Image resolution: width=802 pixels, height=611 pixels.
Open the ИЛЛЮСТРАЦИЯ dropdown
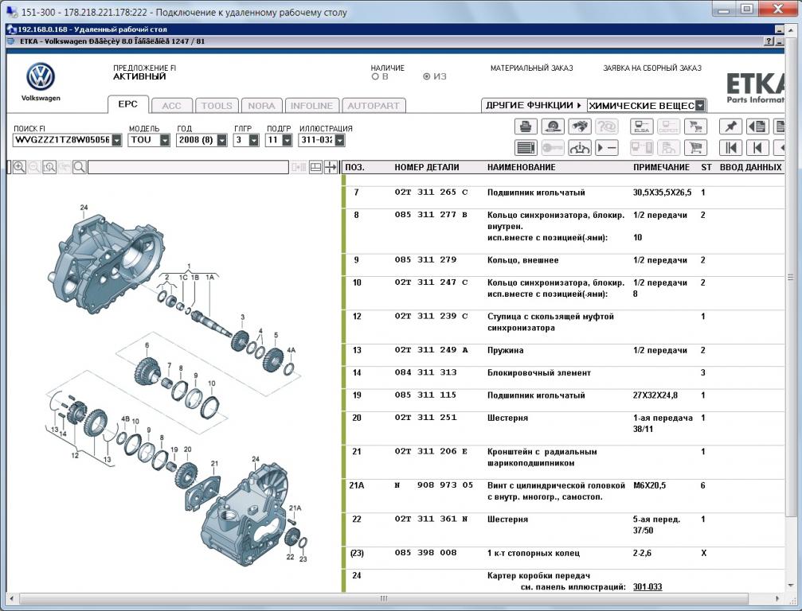339,140
